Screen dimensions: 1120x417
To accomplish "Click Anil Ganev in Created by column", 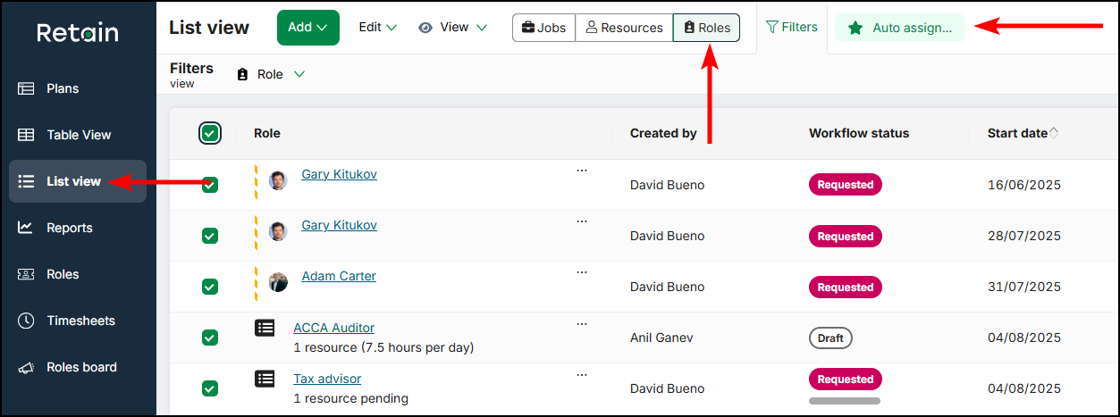I will pyautogui.click(x=661, y=338).
